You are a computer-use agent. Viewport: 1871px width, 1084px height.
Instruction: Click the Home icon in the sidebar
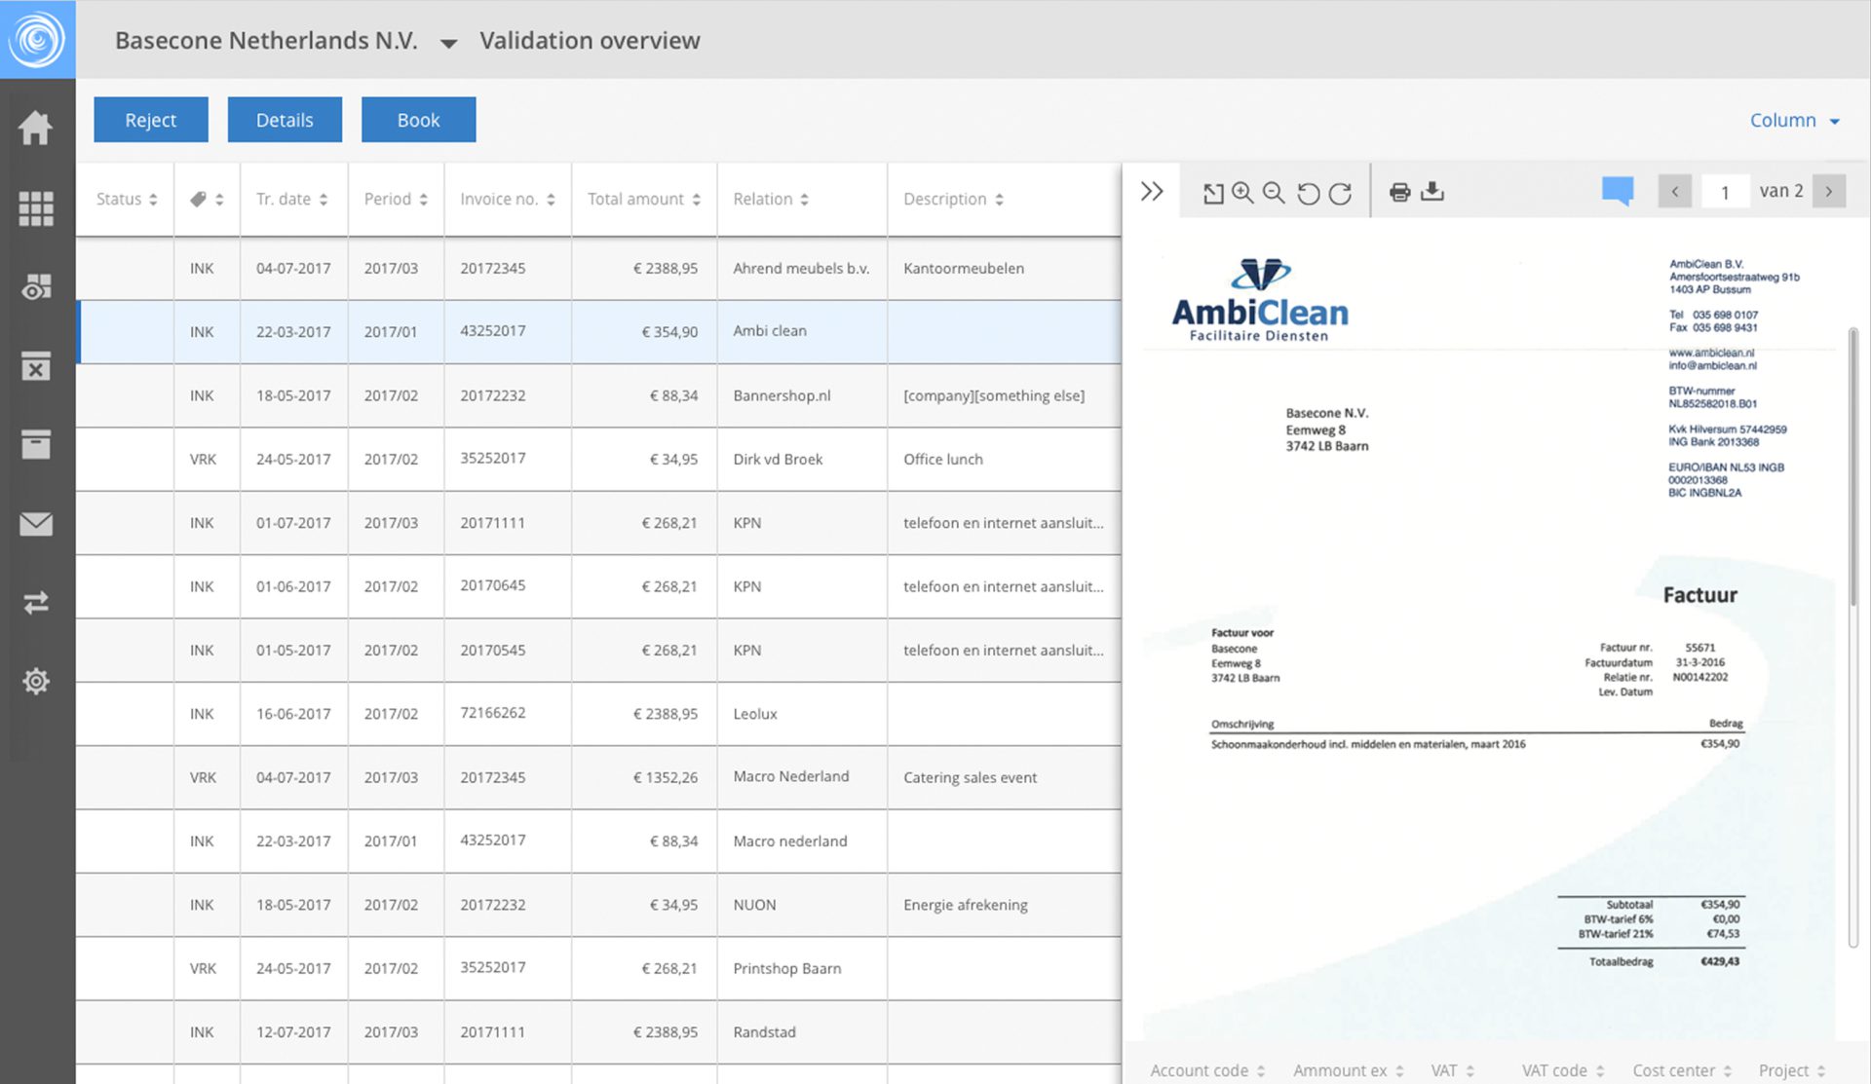coord(36,128)
